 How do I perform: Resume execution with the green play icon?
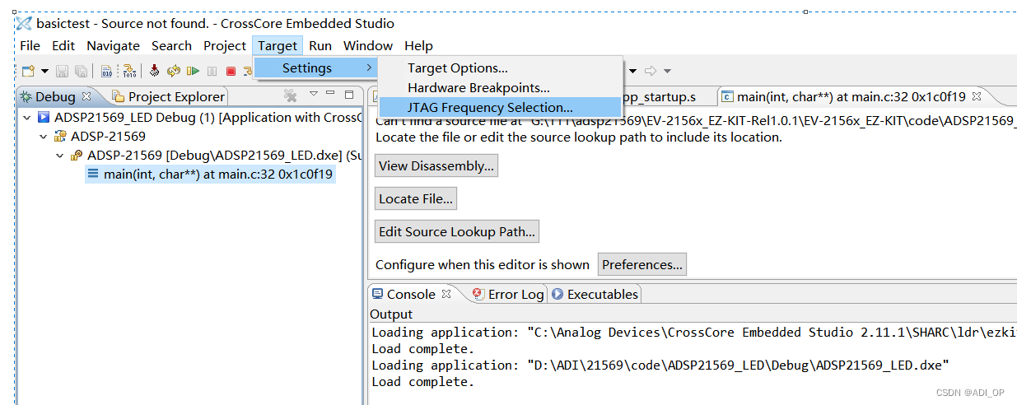point(193,72)
